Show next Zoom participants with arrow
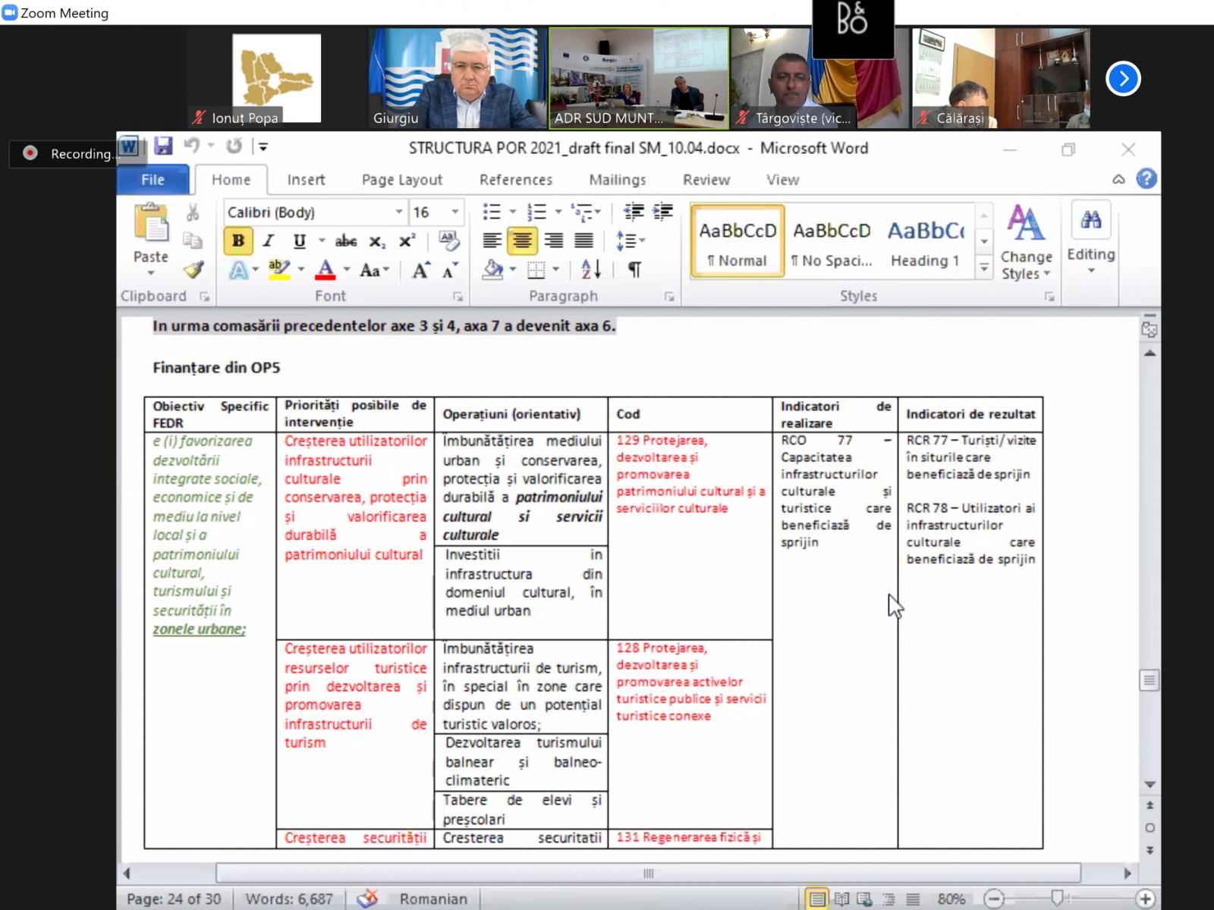This screenshot has height=910, width=1214. (1123, 79)
